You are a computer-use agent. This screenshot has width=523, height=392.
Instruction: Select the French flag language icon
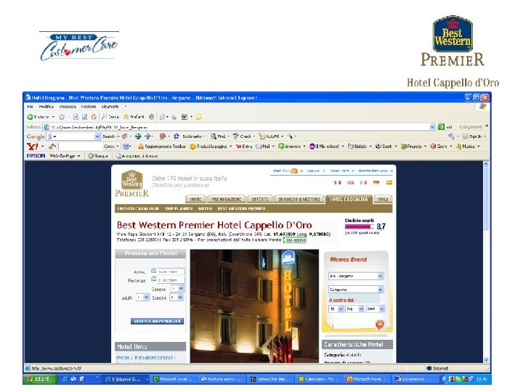click(x=363, y=182)
